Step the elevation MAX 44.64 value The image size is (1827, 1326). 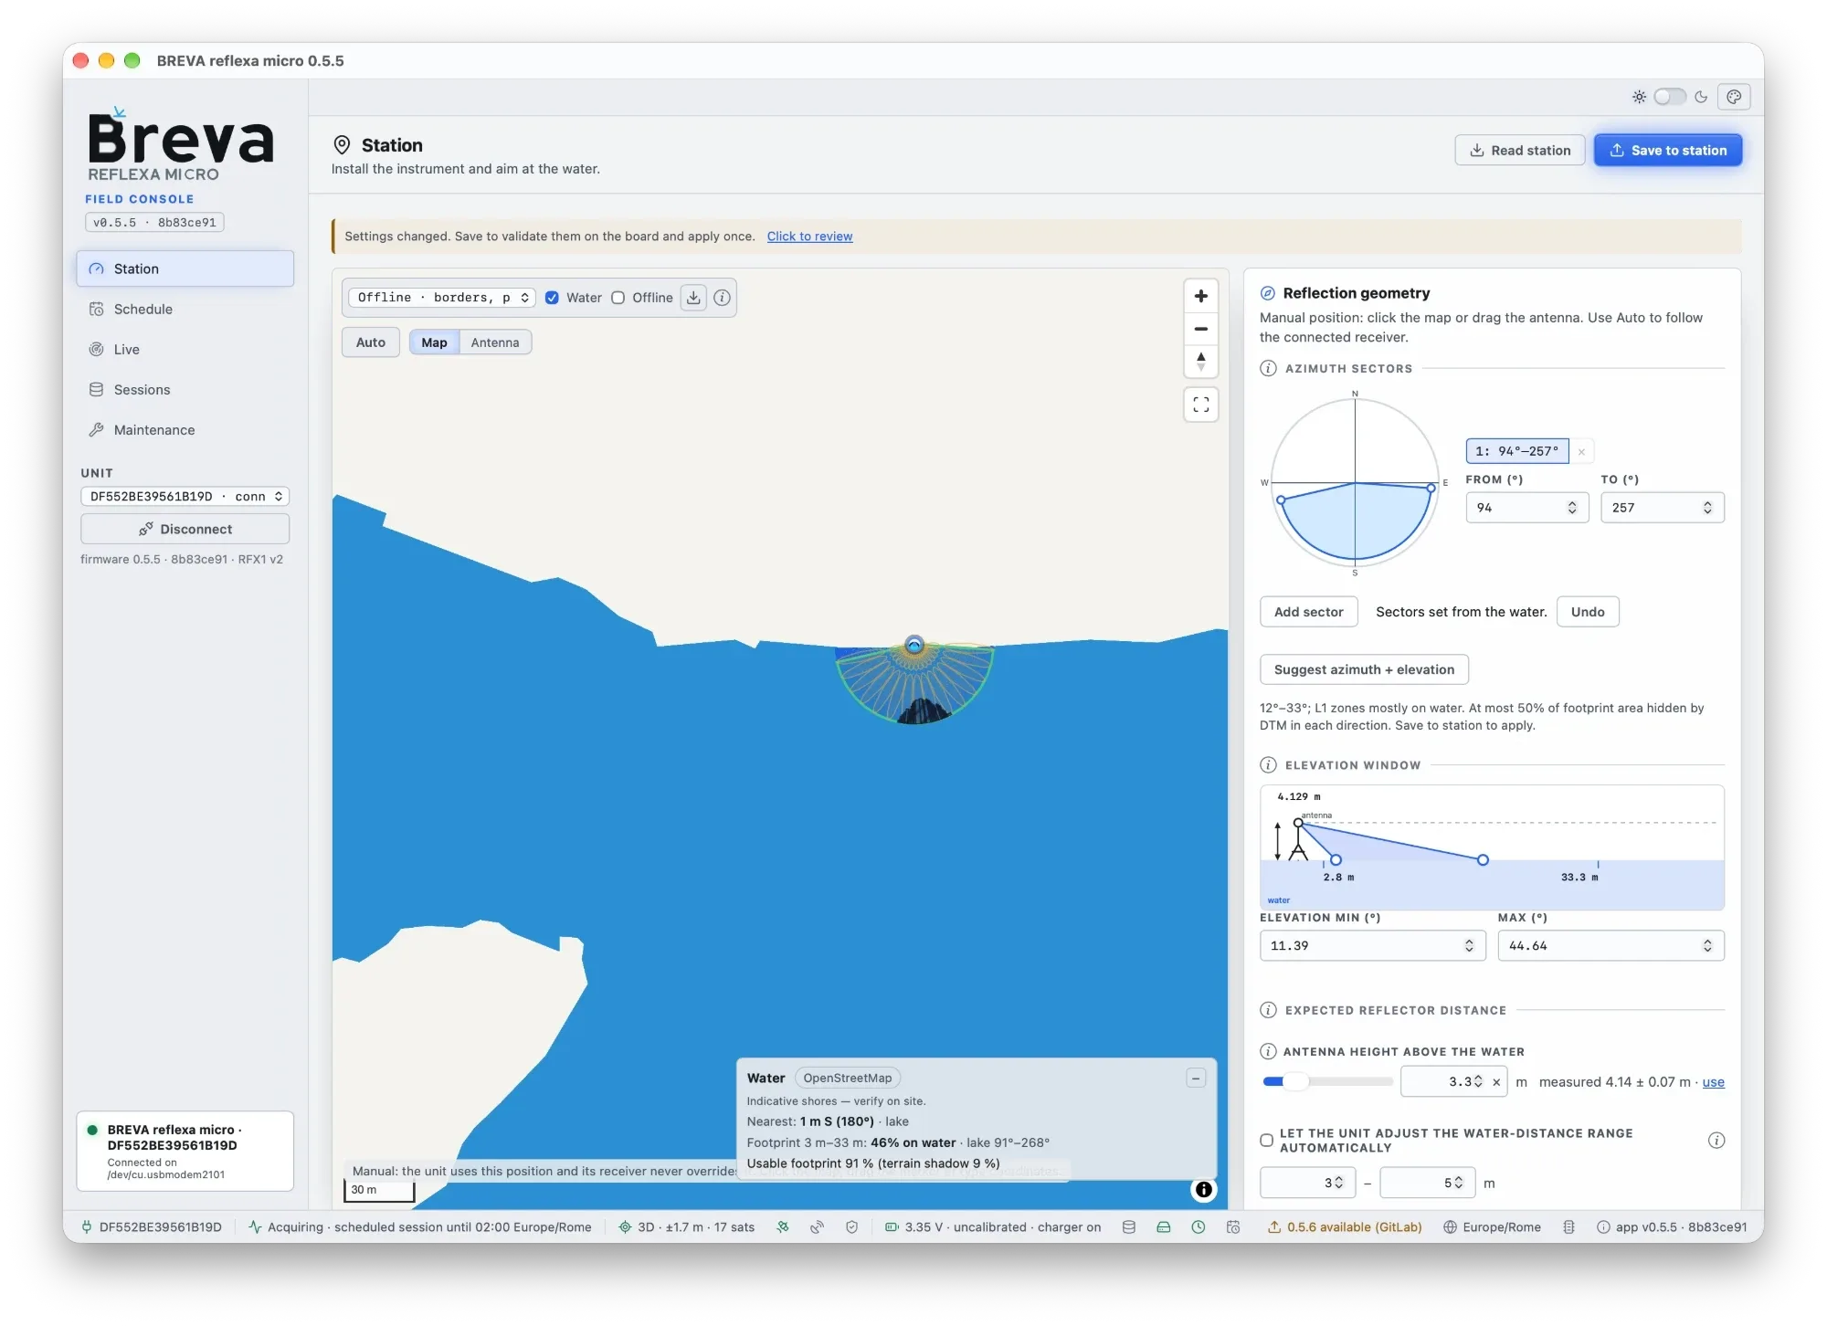pos(1706,946)
